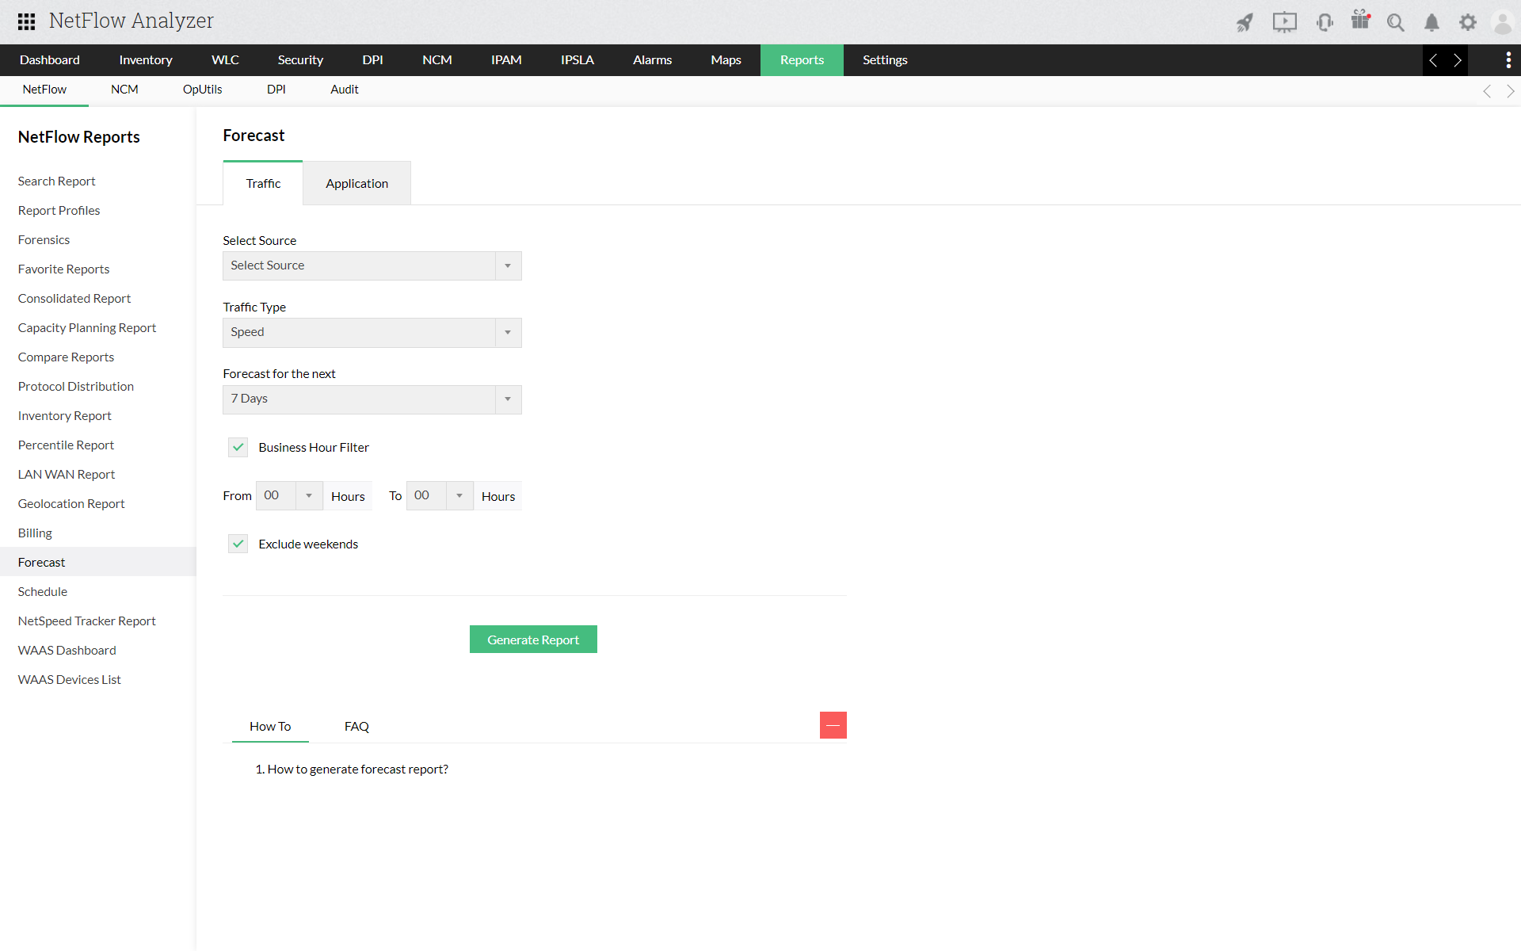This screenshot has height=951, width=1521.
Task: Switch to the Application tab
Action: 356,183
